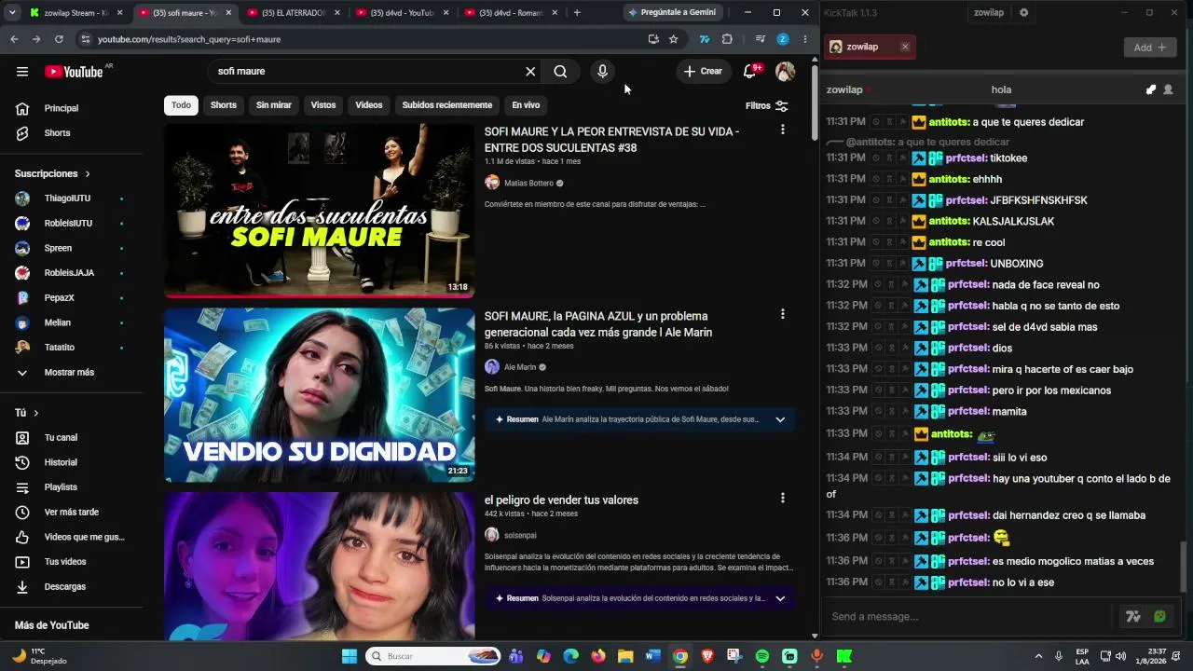Viewport: 1193px width, 671px height.
Task: Switch to the 'd4vd - YouTube' tab
Action: pos(401,13)
